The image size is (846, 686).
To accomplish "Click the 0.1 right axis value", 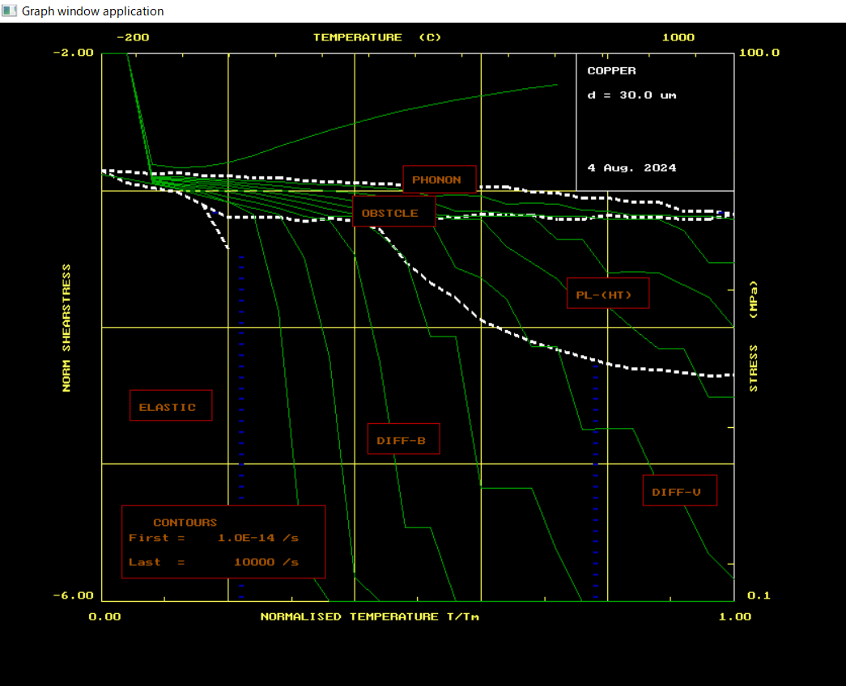I will coord(759,595).
